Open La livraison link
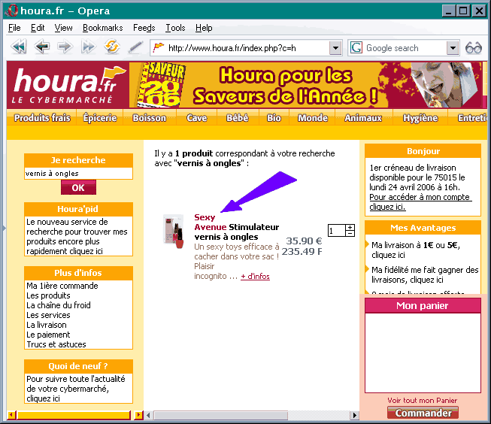Image resolution: width=491 pixels, height=424 pixels. (47, 325)
